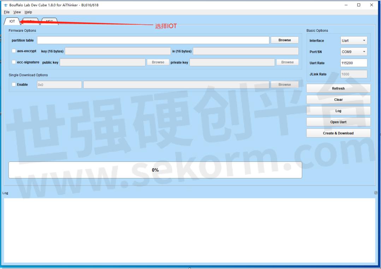
Task: Switch to the MCU tab
Action: [x=30, y=21]
